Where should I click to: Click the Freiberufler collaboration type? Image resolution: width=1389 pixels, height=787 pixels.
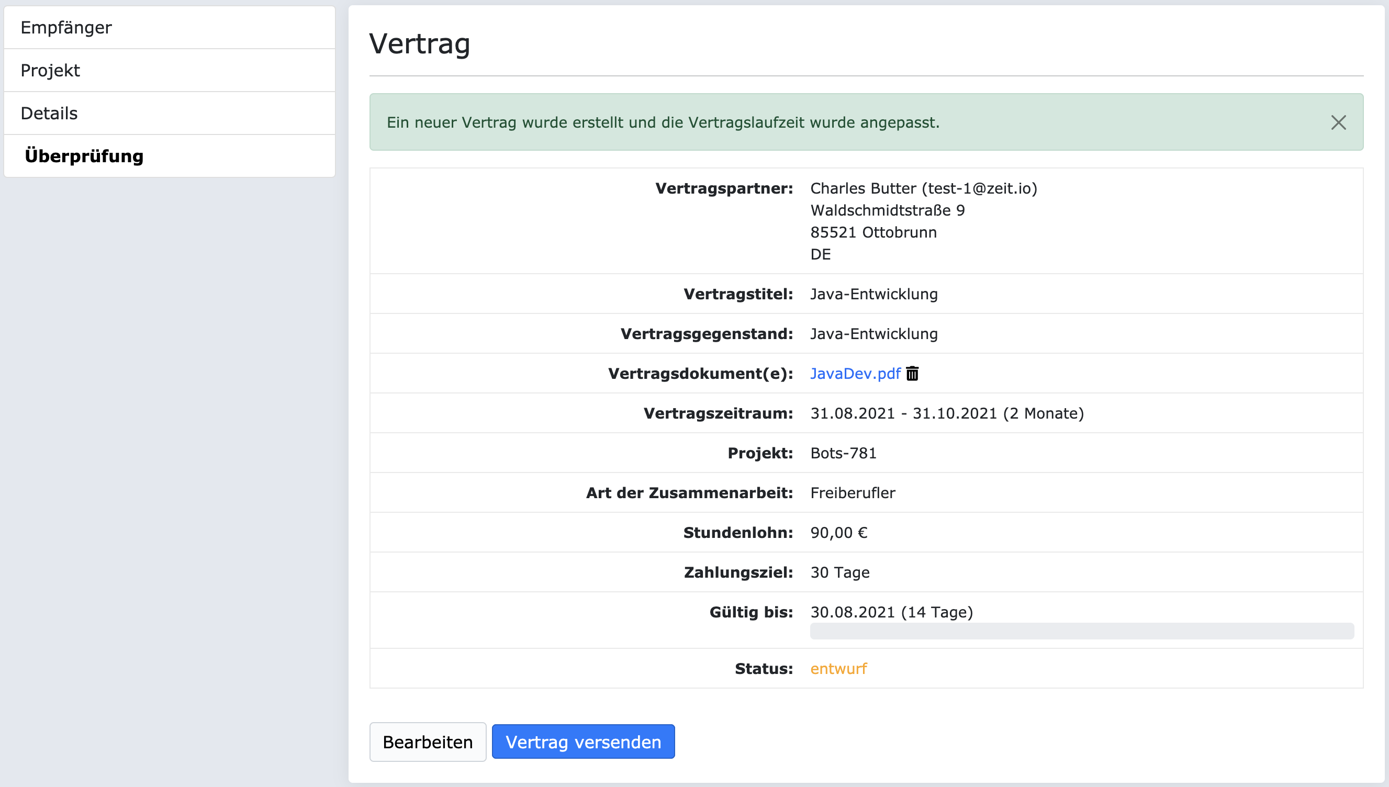pyautogui.click(x=853, y=492)
